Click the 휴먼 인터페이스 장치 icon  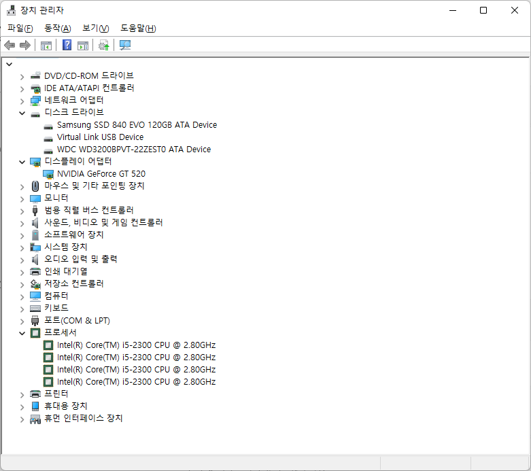point(35,419)
